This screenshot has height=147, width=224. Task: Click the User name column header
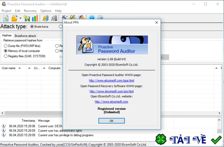[x=9, y=68]
